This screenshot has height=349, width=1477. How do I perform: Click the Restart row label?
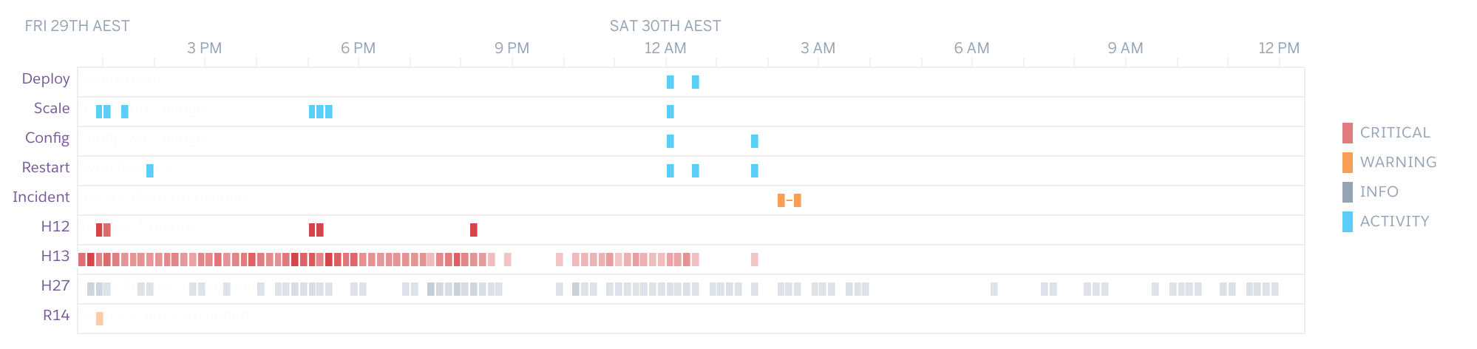coord(46,168)
